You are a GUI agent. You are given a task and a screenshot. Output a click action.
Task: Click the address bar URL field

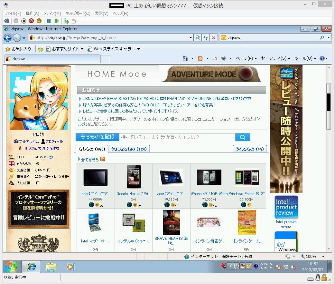[x=111, y=38]
